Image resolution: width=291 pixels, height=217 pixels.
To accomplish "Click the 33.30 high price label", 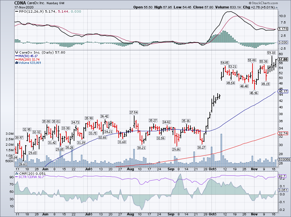I will pos(66,128).
